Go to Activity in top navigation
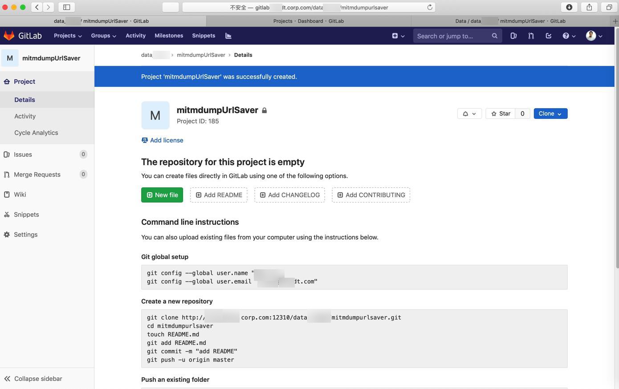This screenshot has width=619, height=389. 135,36
